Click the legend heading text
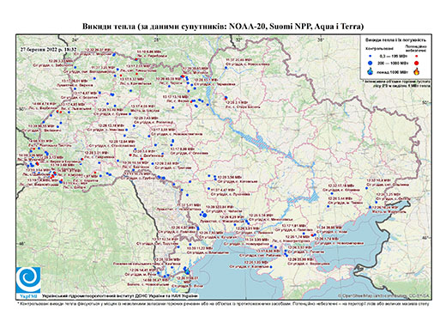 (x=396, y=40)
